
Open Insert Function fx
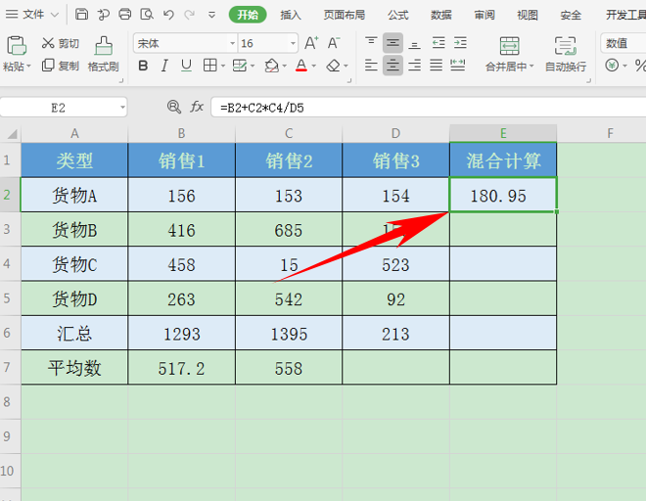[197, 107]
